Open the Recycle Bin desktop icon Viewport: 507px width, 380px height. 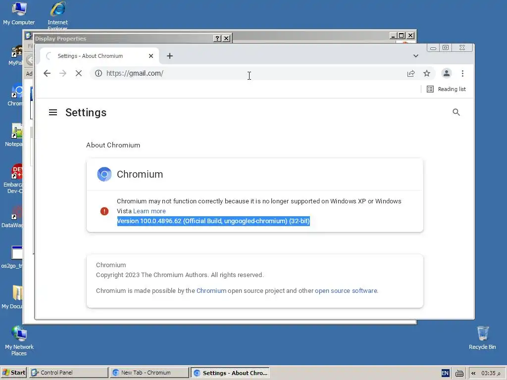coord(482,338)
